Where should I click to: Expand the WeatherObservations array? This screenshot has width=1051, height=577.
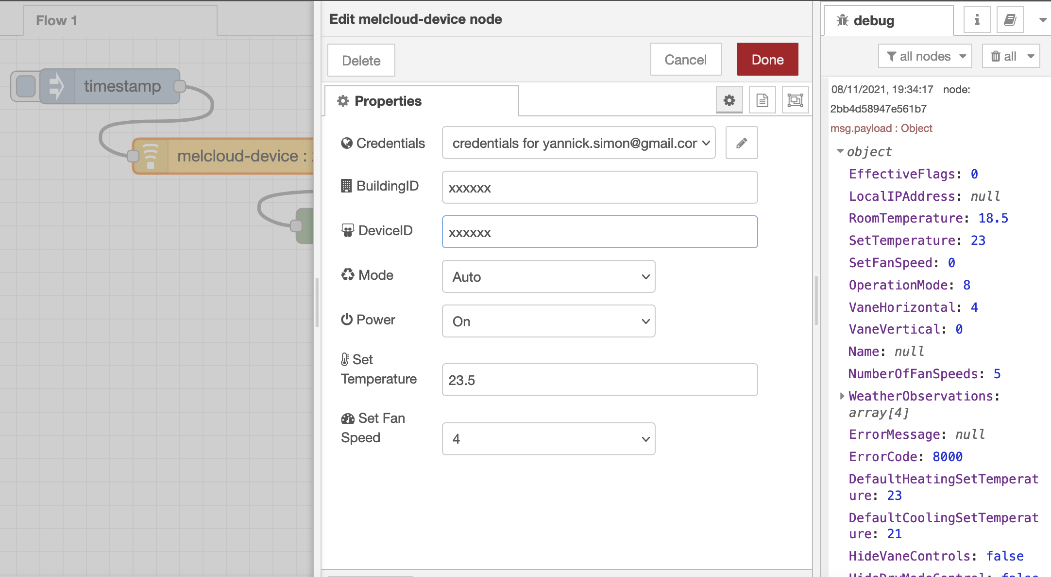(842, 396)
